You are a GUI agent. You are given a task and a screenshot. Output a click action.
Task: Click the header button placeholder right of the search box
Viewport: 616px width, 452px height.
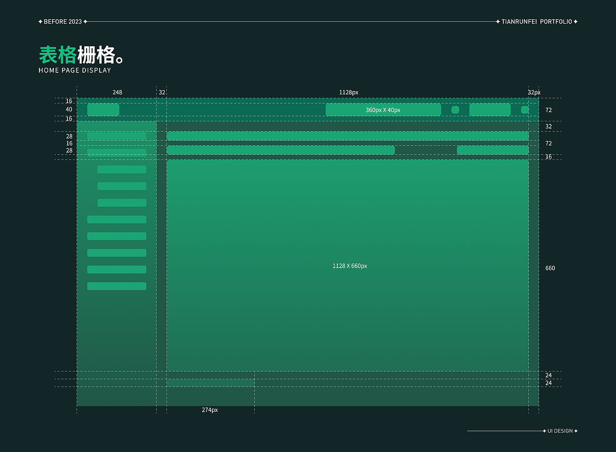click(490, 110)
